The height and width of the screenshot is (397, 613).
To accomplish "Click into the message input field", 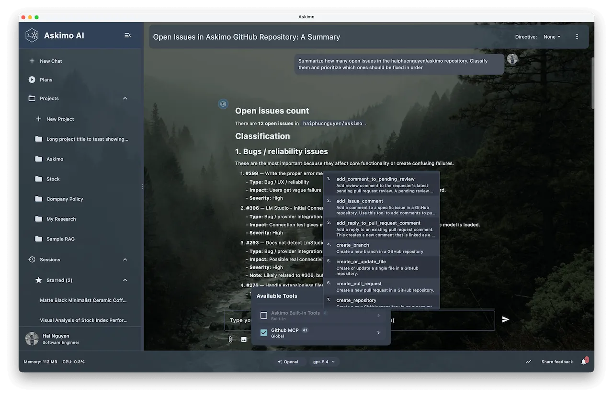I will coord(360,320).
